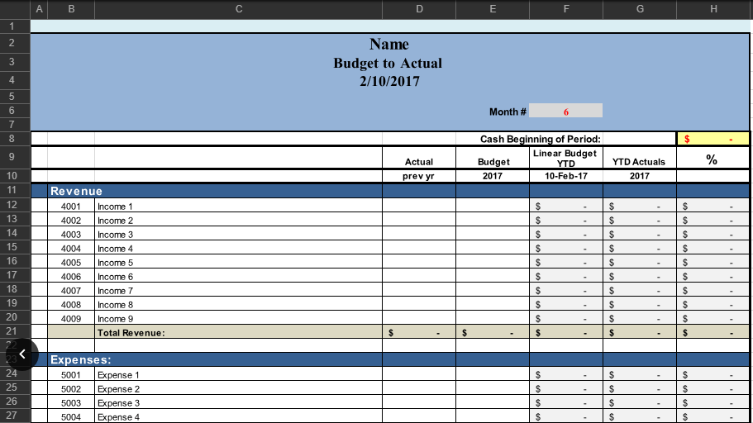Click the '2/10/2017' date text
The height and width of the screenshot is (423, 753).
coord(389,81)
